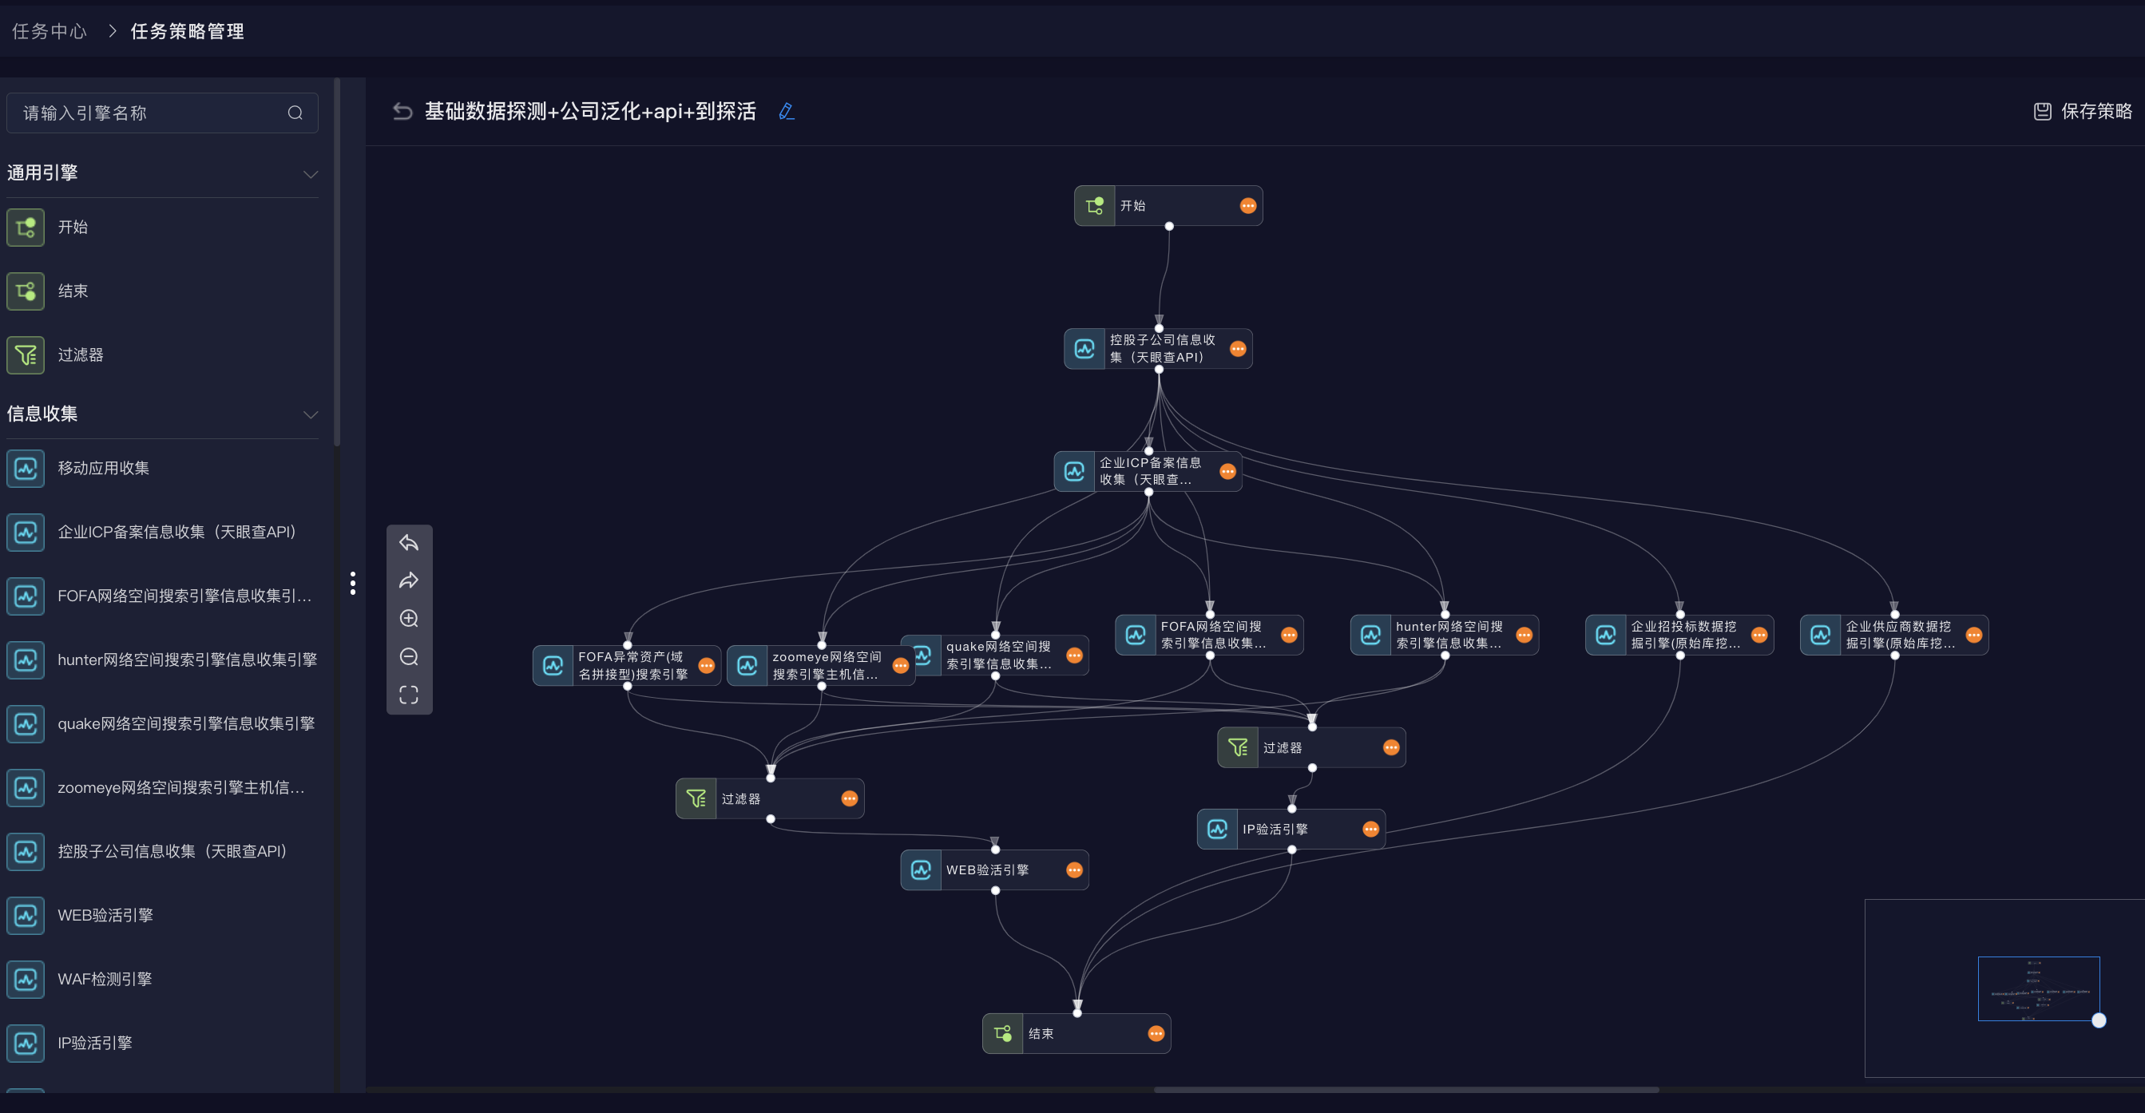2145x1113 pixels.
Task: Open options on the left 过滤器 node
Action: point(850,798)
